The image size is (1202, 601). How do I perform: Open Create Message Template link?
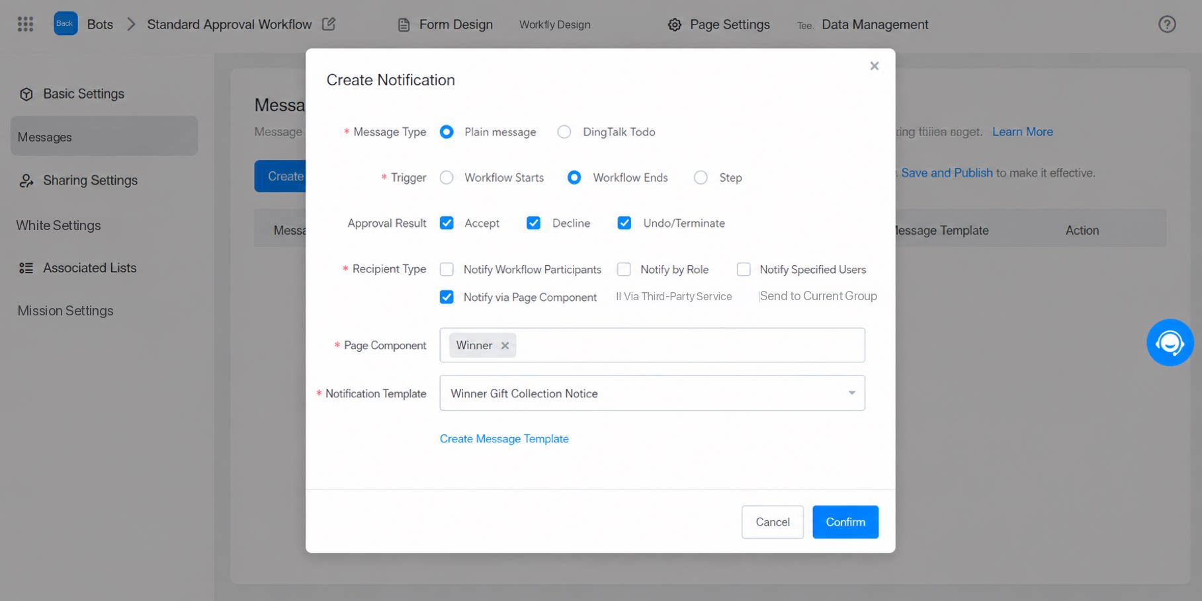504,438
